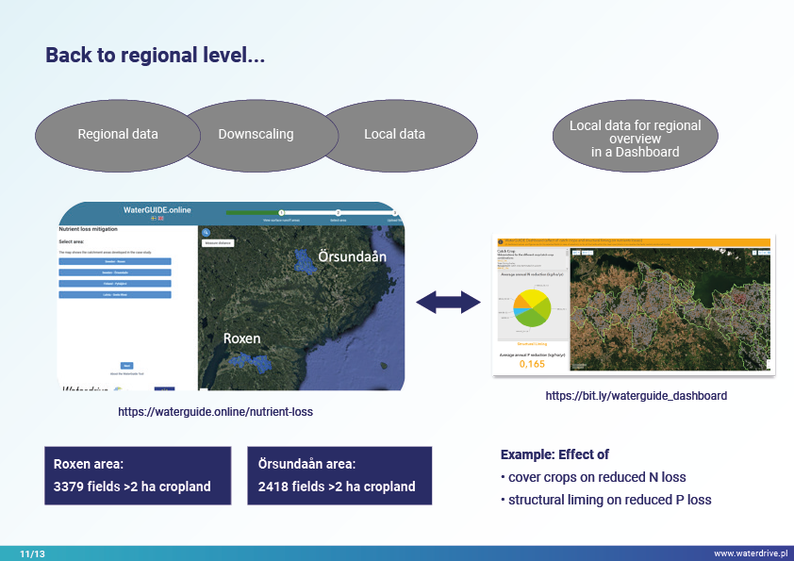Open the bit.ly waterguide_dashboard link
This screenshot has height=561, width=794.
click(x=636, y=396)
